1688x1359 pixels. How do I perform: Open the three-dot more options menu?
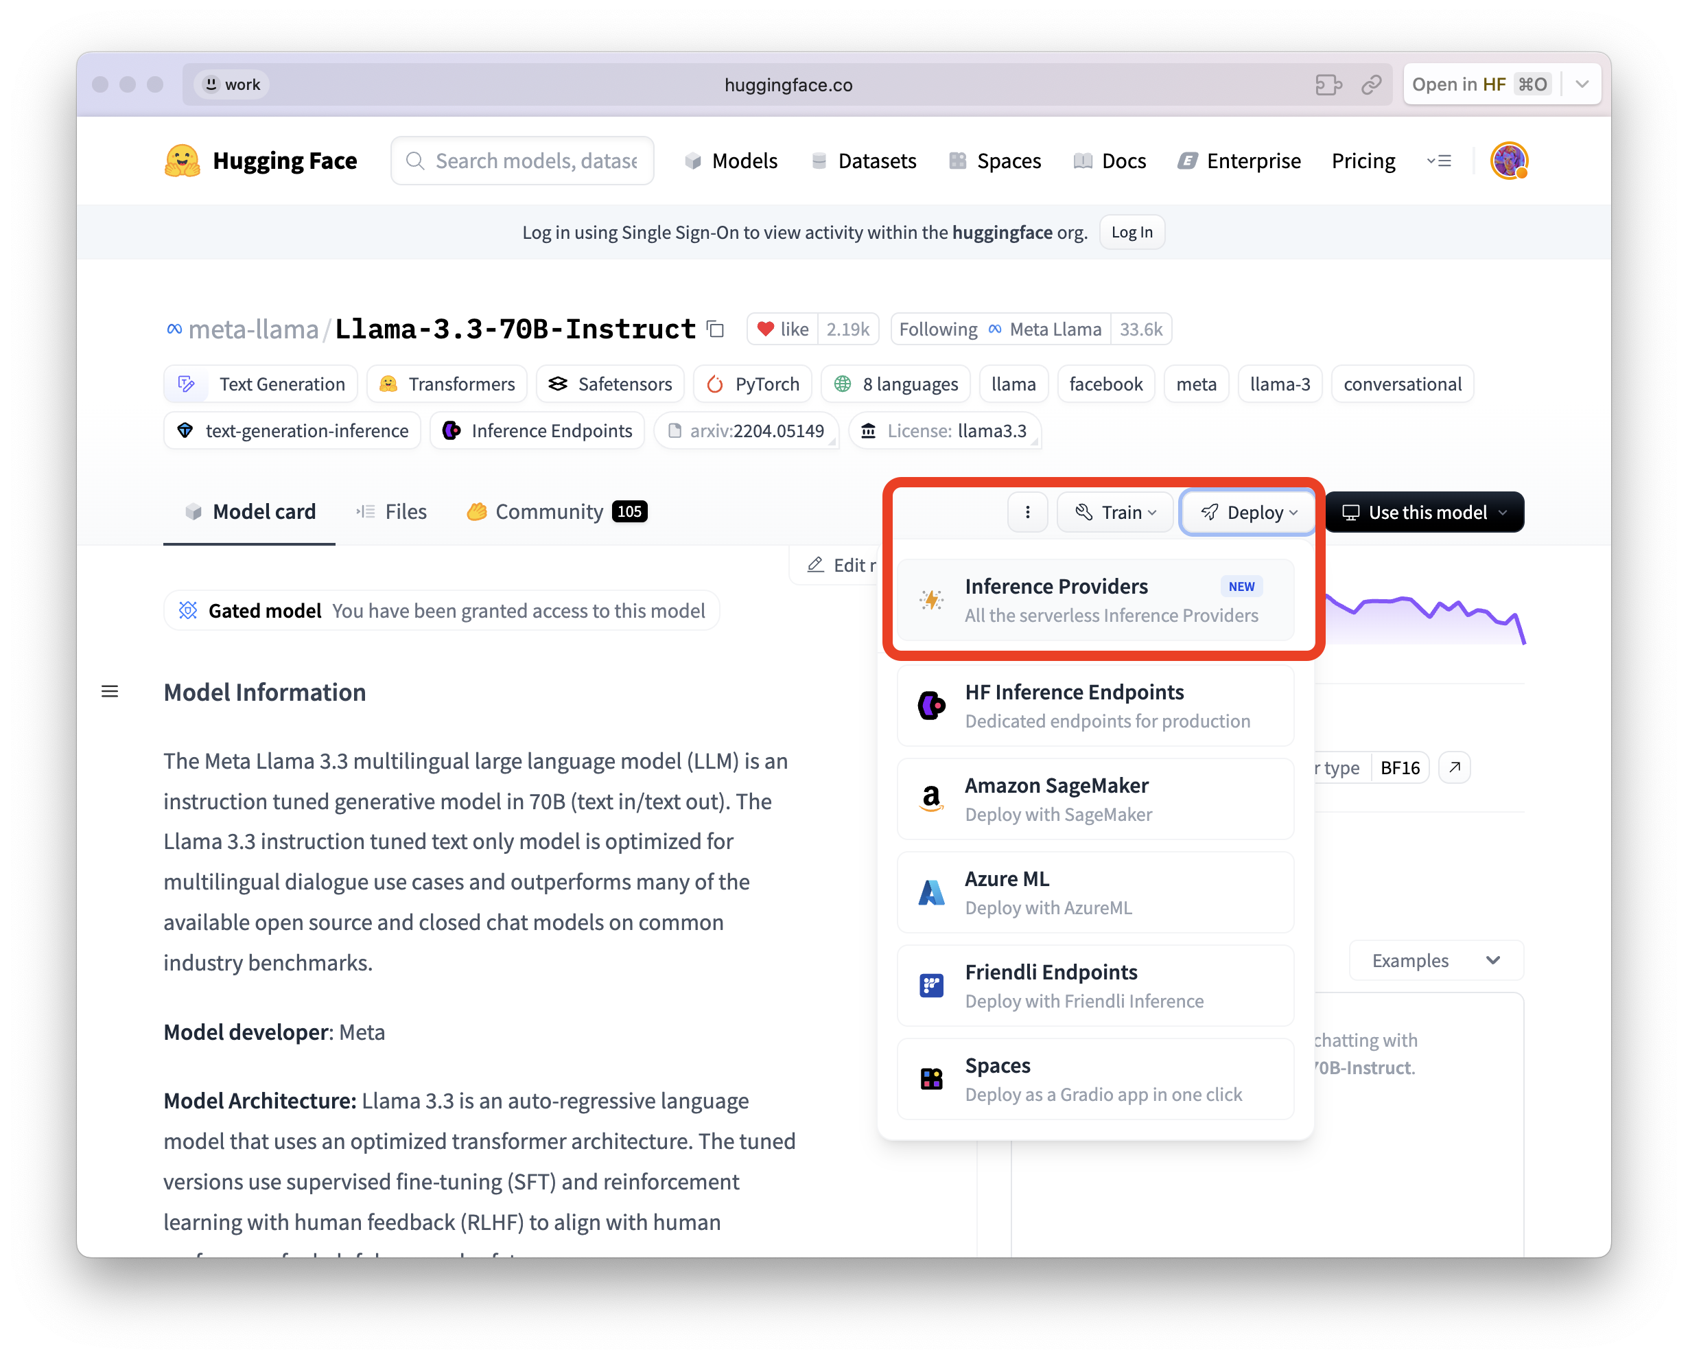click(1027, 512)
